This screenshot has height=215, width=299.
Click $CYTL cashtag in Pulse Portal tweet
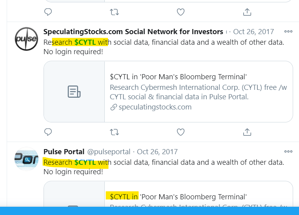pos(85,162)
